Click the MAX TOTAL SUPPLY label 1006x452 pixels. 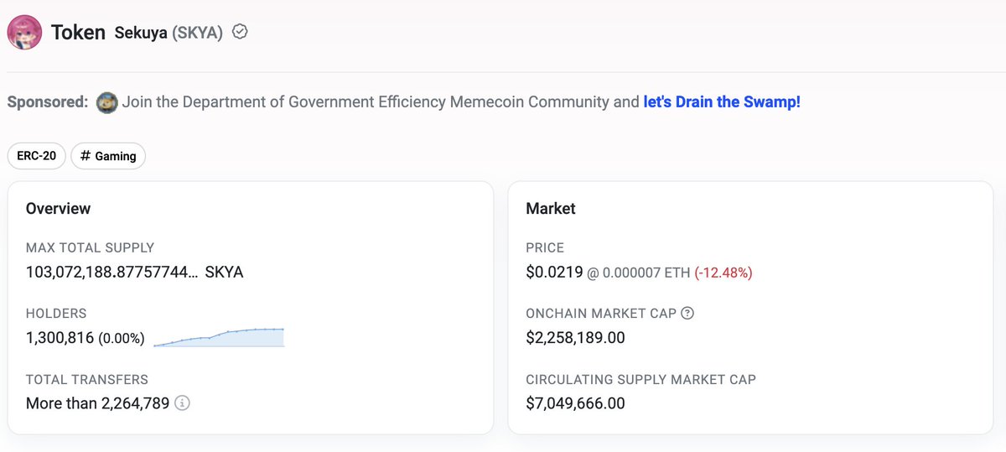(91, 248)
